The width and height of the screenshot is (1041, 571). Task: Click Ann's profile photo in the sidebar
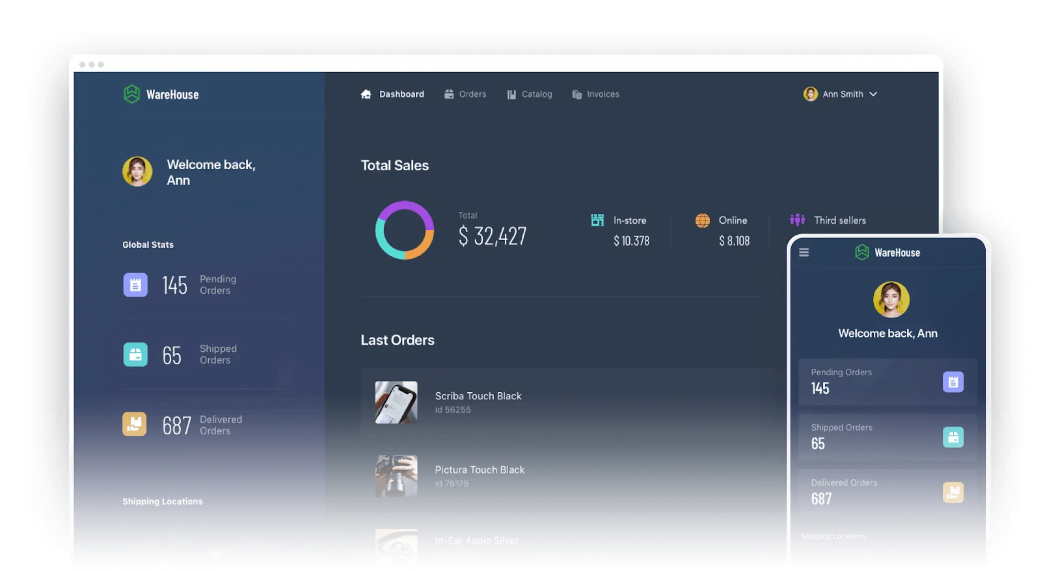(x=137, y=172)
